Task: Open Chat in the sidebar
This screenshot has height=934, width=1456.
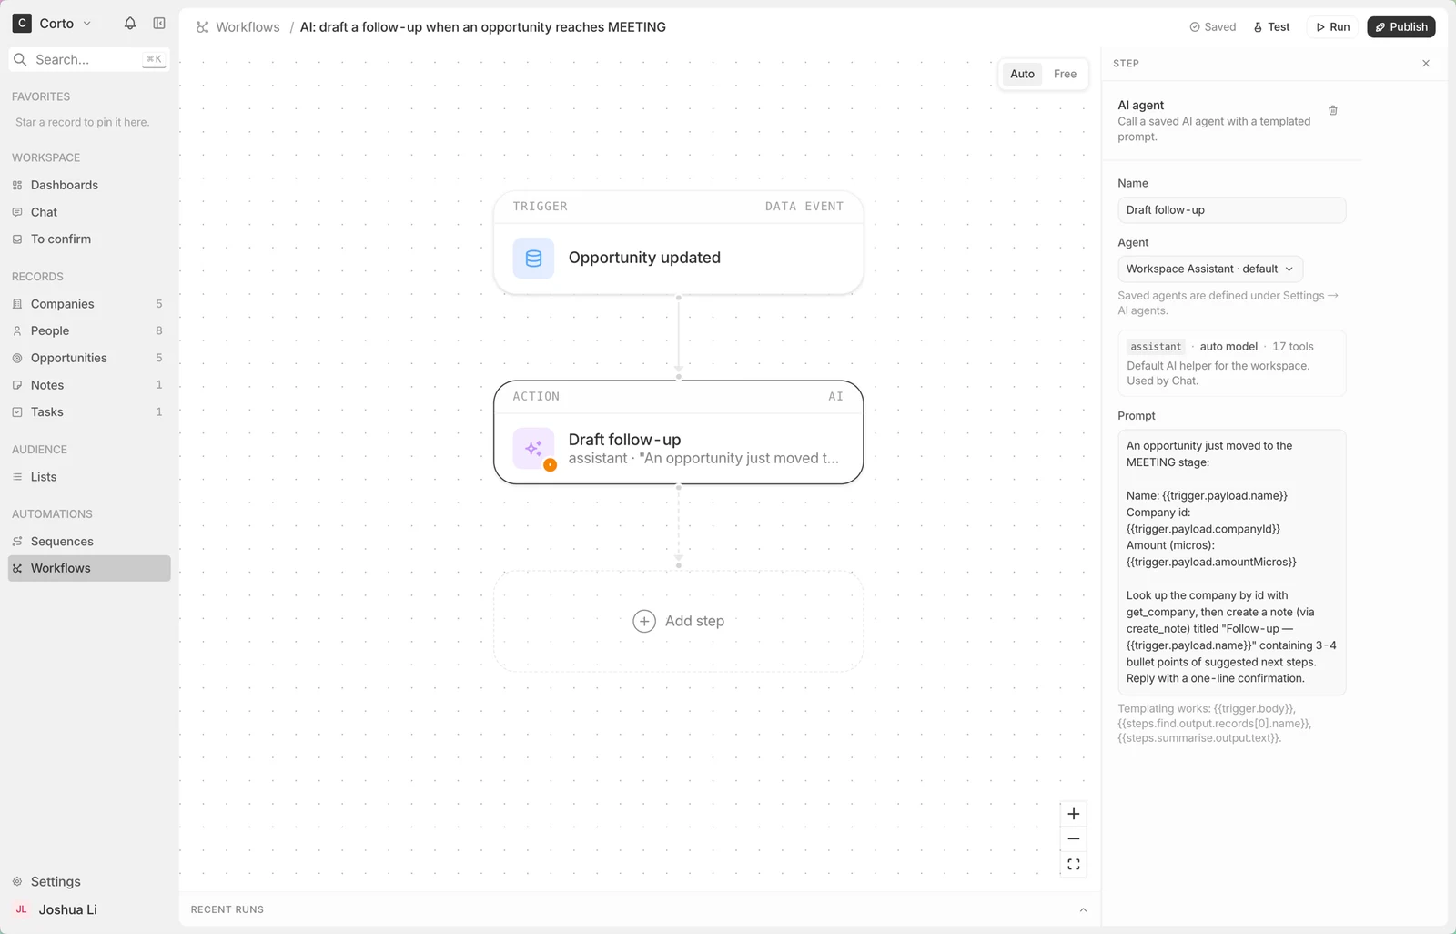Action: pyautogui.click(x=89, y=212)
